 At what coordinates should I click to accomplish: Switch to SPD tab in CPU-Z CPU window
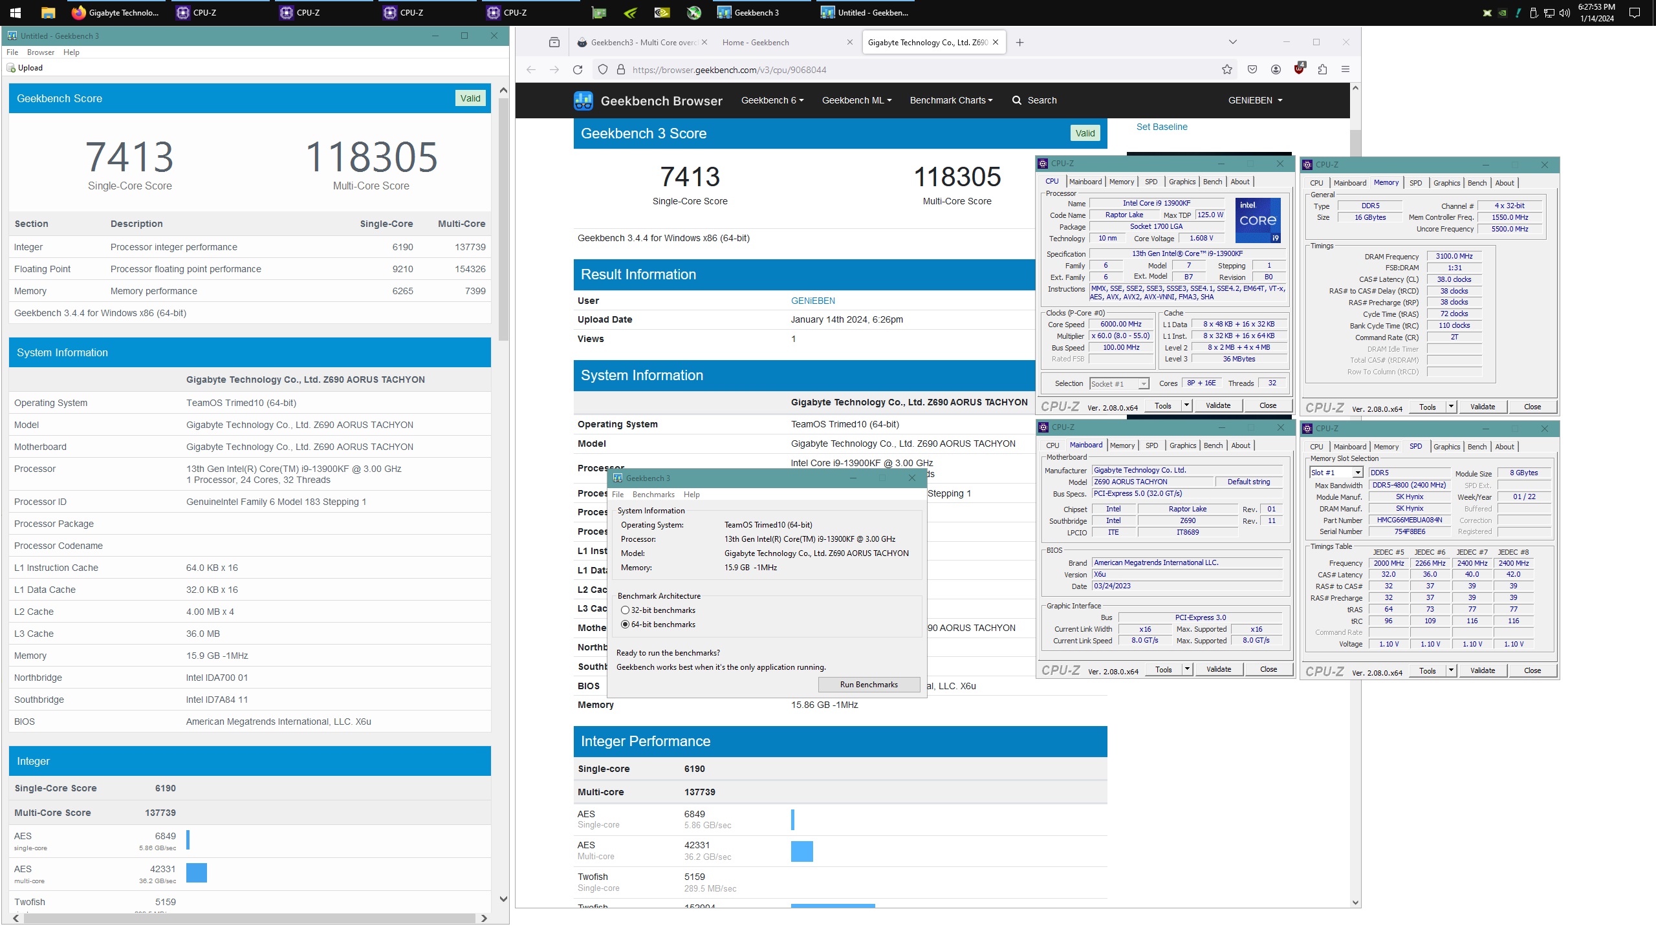(x=1151, y=182)
